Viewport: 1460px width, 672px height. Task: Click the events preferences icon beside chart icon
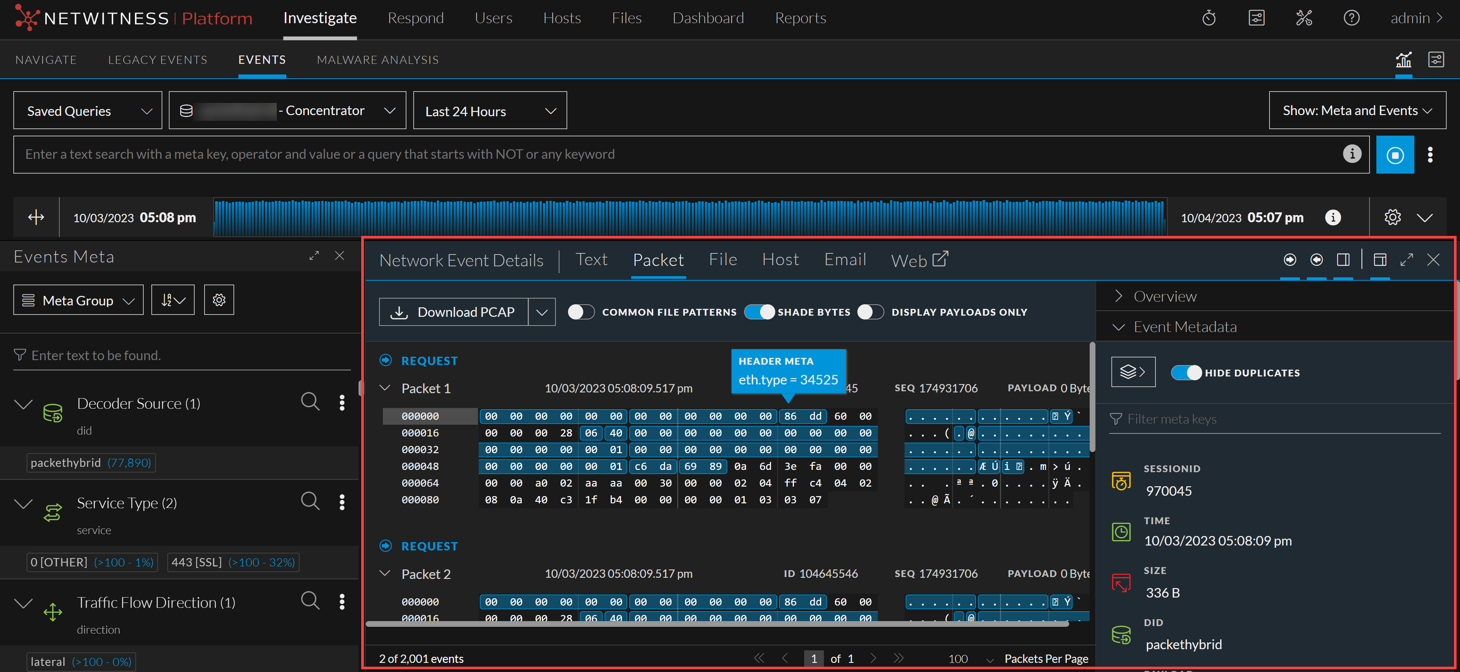tap(1436, 59)
